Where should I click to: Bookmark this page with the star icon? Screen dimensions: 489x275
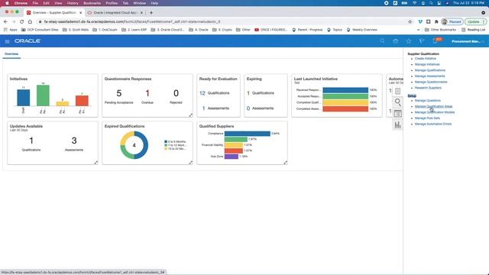[x=410, y=21]
